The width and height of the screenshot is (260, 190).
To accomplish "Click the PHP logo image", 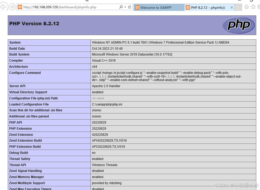I will [238, 25].
